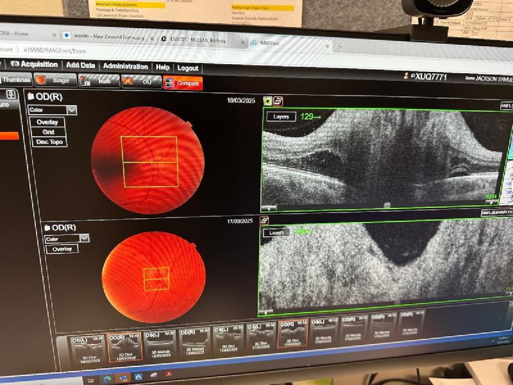Click the red S icon above lower OCT scan
This screenshot has width=513, height=385.
264,220
